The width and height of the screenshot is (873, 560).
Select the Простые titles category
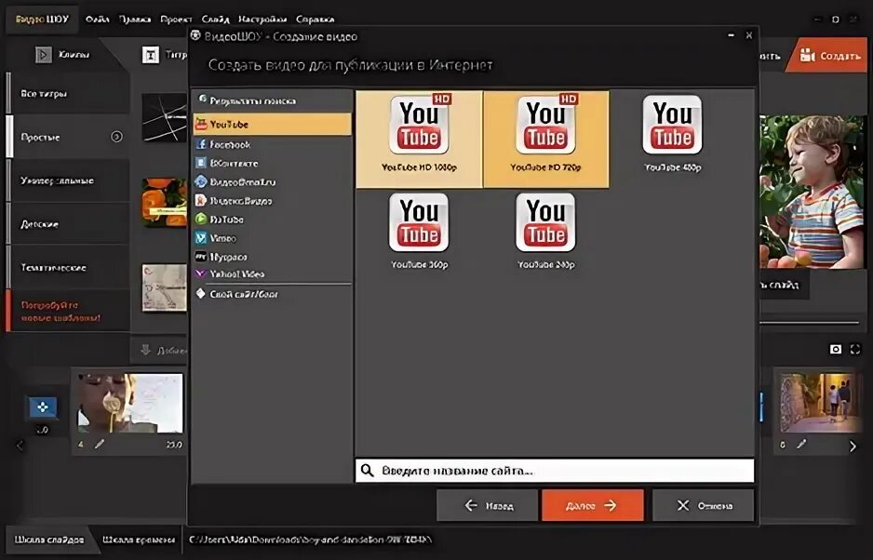[x=68, y=137]
